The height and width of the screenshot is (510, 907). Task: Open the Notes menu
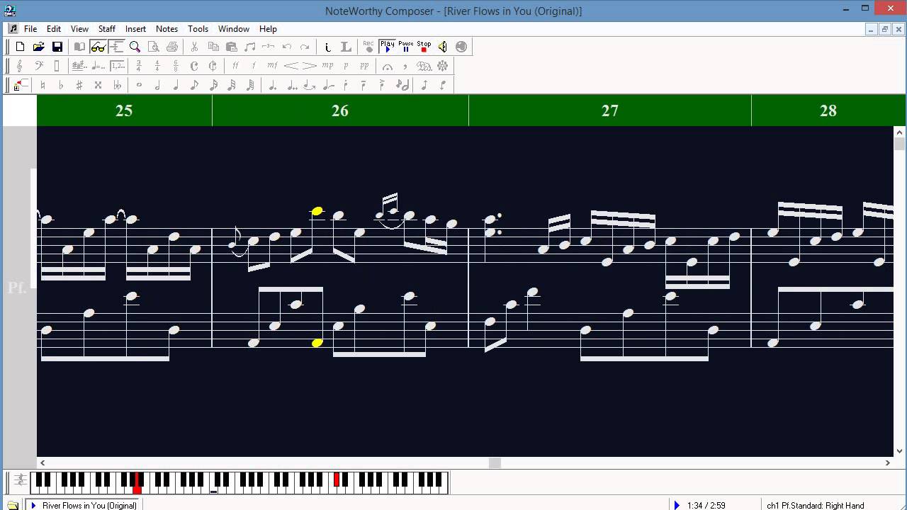167,29
